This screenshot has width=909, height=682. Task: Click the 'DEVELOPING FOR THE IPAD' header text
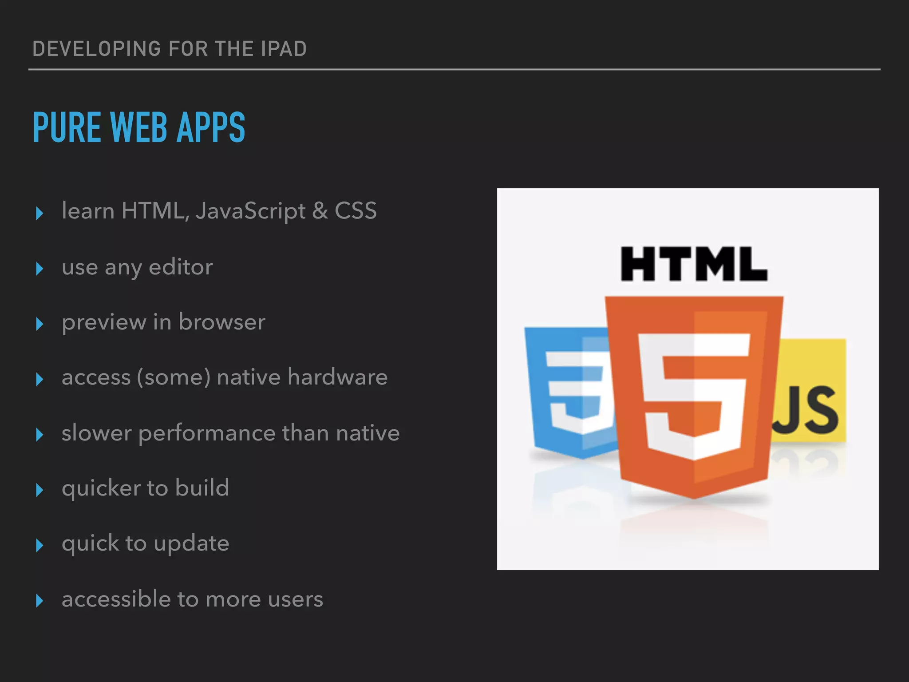(x=170, y=49)
